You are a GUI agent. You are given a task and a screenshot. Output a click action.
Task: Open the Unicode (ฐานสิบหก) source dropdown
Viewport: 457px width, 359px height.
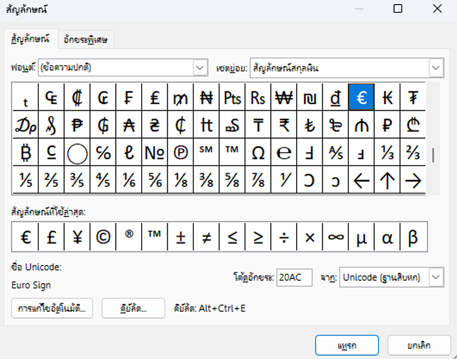tap(436, 277)
